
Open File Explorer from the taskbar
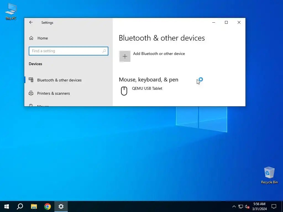pos(34,206)
